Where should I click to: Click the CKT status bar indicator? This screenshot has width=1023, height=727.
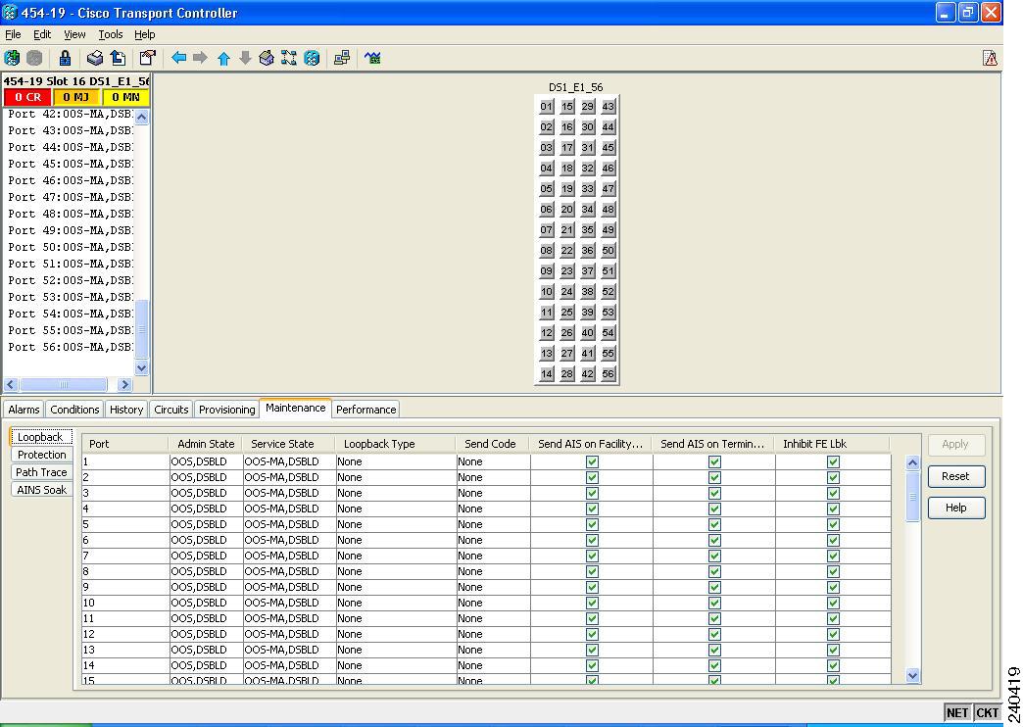pos(987,712)
